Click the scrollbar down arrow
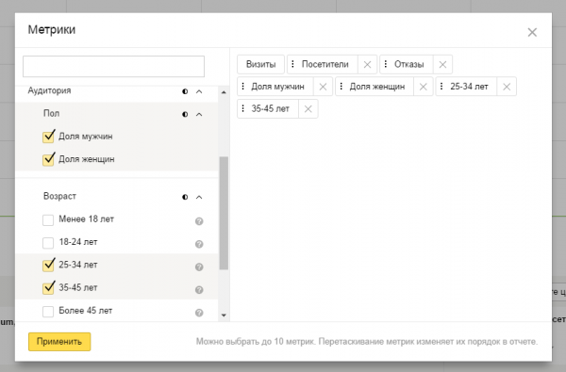 (224, 315)
